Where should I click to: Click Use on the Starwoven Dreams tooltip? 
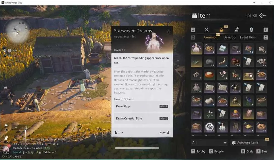119,133
